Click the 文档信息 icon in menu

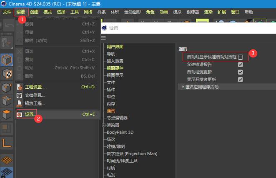19,95
